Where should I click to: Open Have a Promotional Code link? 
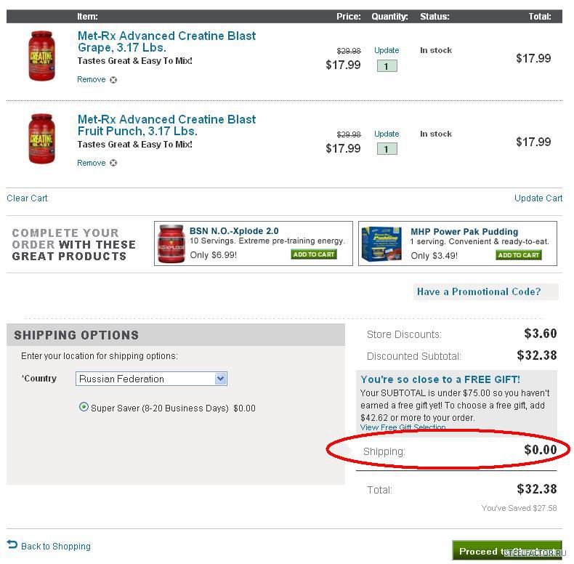pyautogui.click(x=479, y=292)
